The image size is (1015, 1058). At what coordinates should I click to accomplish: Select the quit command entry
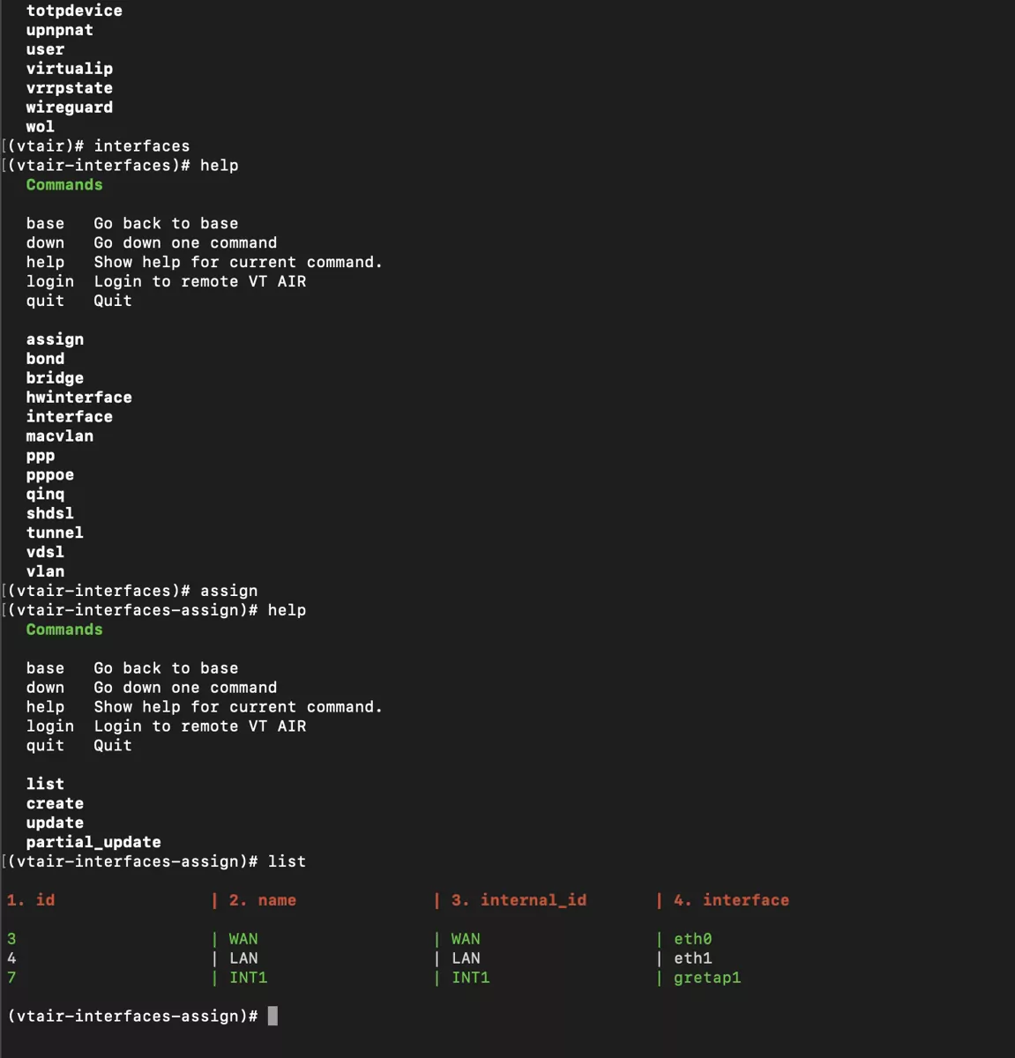click(x=45, y=301)
